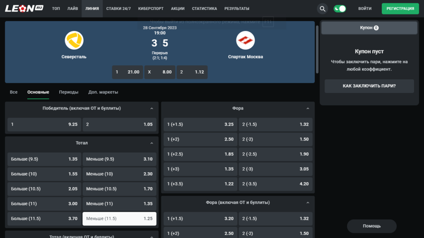424x238 pixels.
Task: Open СТАВКИ 24/7 section
Action: click(118, 9)
